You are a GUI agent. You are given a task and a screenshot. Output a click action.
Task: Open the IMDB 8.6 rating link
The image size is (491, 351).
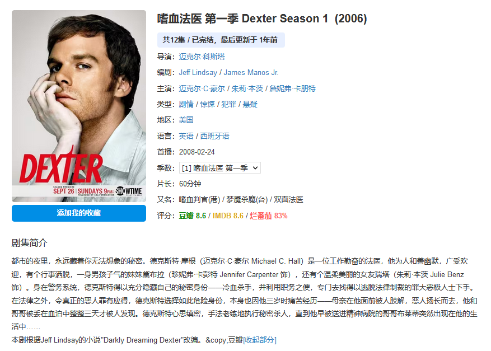click(228, 216)
